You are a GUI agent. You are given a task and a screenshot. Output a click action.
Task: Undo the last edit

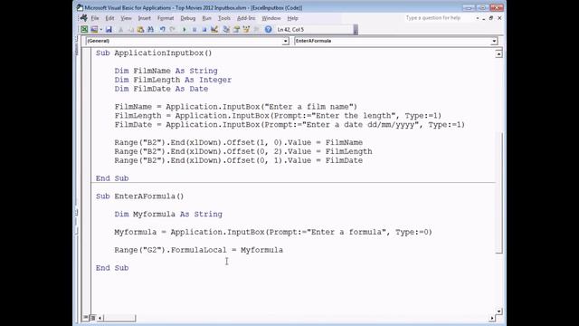pos(162,30)
